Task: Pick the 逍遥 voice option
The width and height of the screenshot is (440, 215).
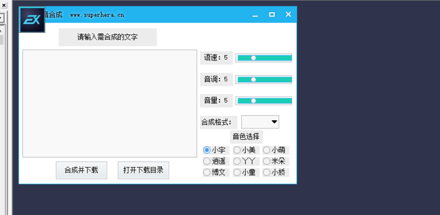Action: coord(207,161)
